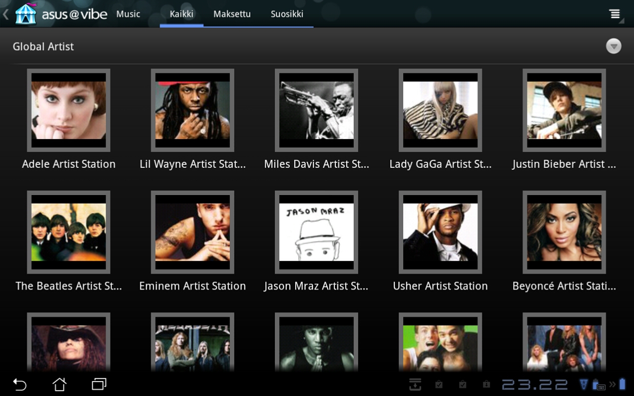This screenshot has width=634, height=396.
Task: Select the 'Usher Artist Station' label
Action: pos(440,286)
